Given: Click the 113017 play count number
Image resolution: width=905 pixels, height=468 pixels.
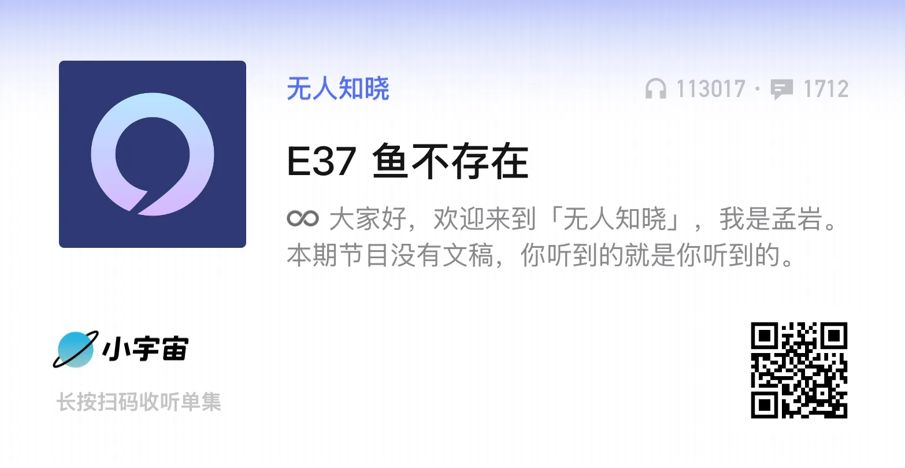Looking at the screenshot, I should [711, 90].
